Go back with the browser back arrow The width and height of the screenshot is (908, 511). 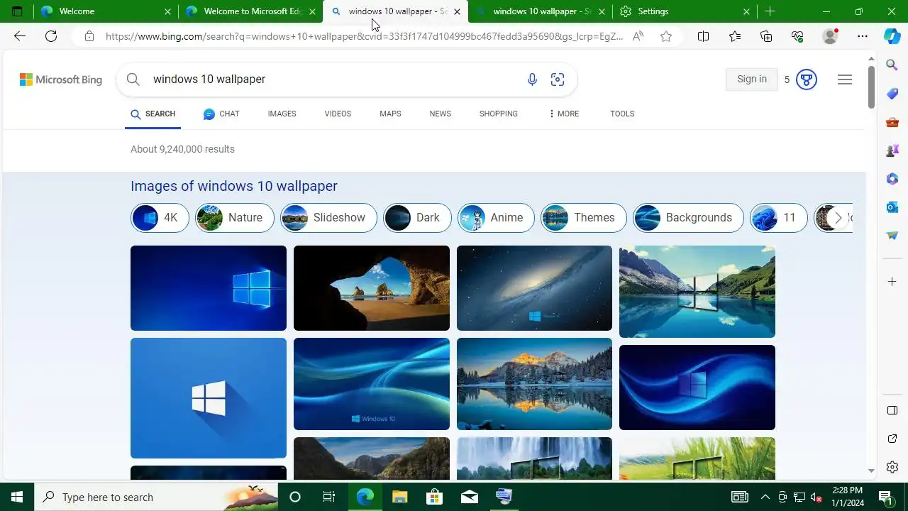pyautogui.click(x=20, y=36)
